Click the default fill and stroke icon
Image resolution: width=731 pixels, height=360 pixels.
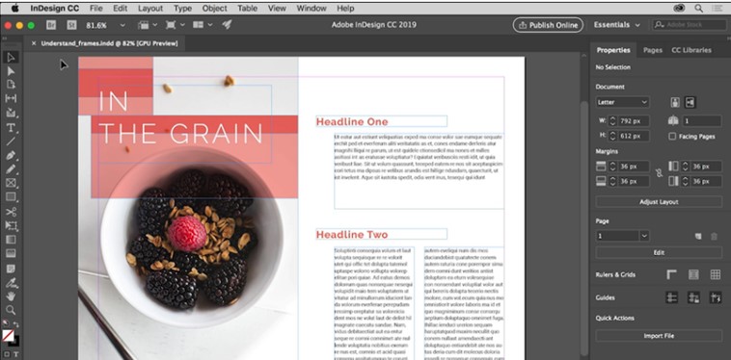[x=5, y=323]
